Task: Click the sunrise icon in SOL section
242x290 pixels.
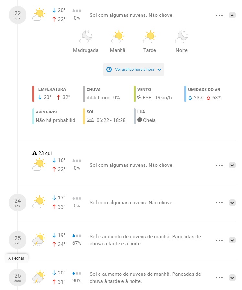Action: pyautogui.click(x=90, y=120)
